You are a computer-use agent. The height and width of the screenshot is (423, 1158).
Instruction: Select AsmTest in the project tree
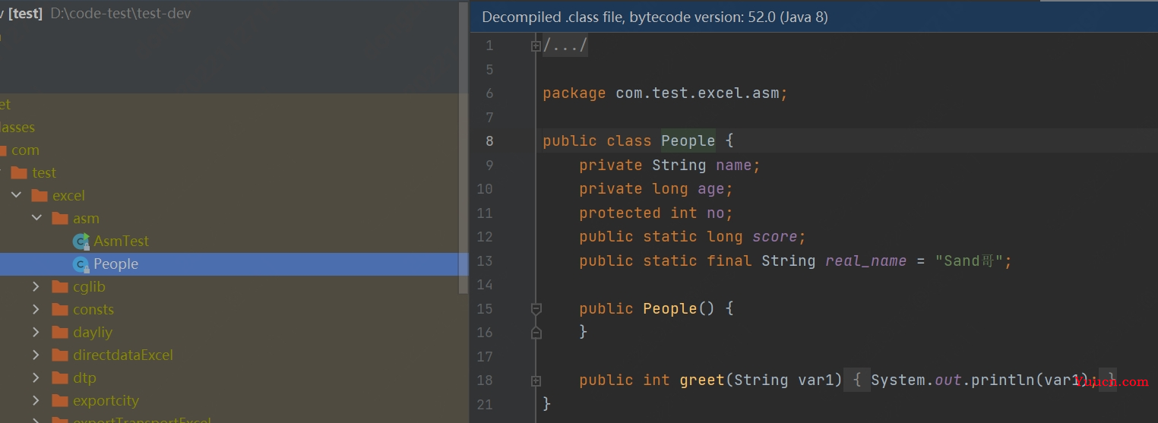121,241
